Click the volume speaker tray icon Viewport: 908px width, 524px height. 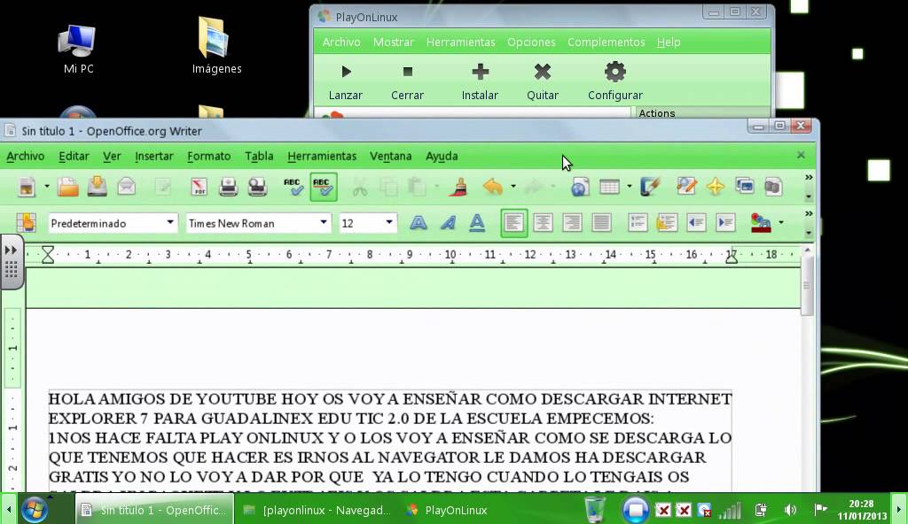[790, 510]
